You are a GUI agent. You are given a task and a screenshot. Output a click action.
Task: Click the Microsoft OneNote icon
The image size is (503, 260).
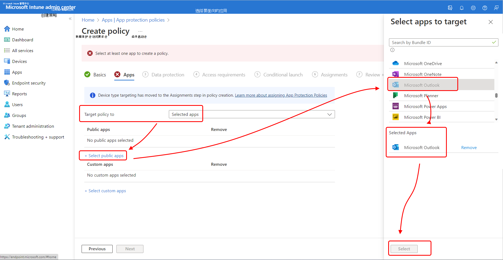(x=395, y=74)
